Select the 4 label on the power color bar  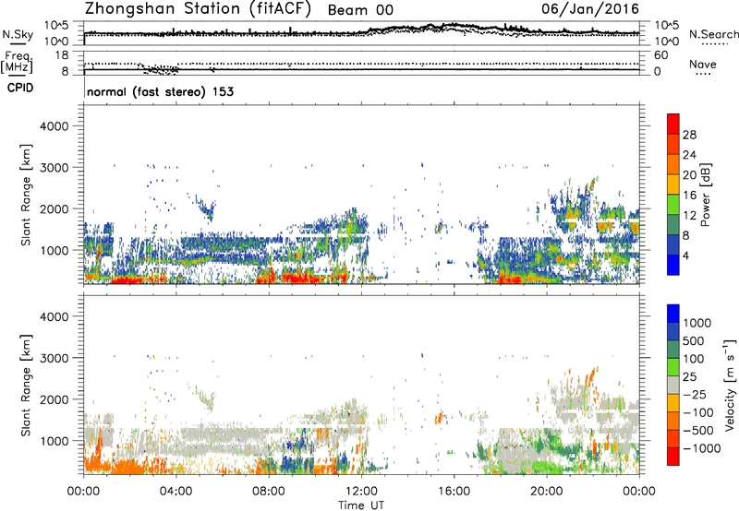(x=686, y=255)
